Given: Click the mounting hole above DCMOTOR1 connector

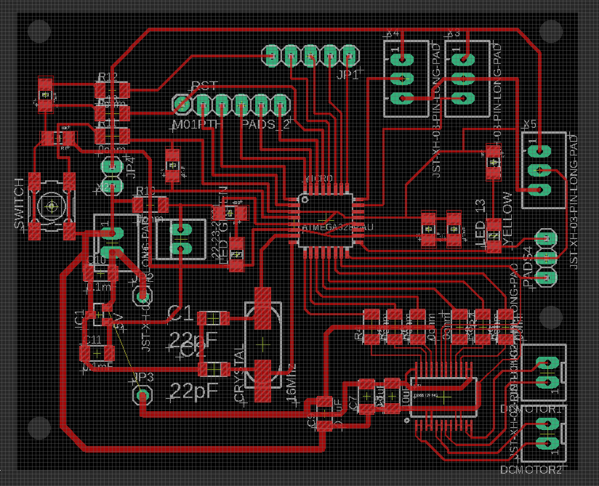Looking at the screenshot, I should (x=551, y=317).
